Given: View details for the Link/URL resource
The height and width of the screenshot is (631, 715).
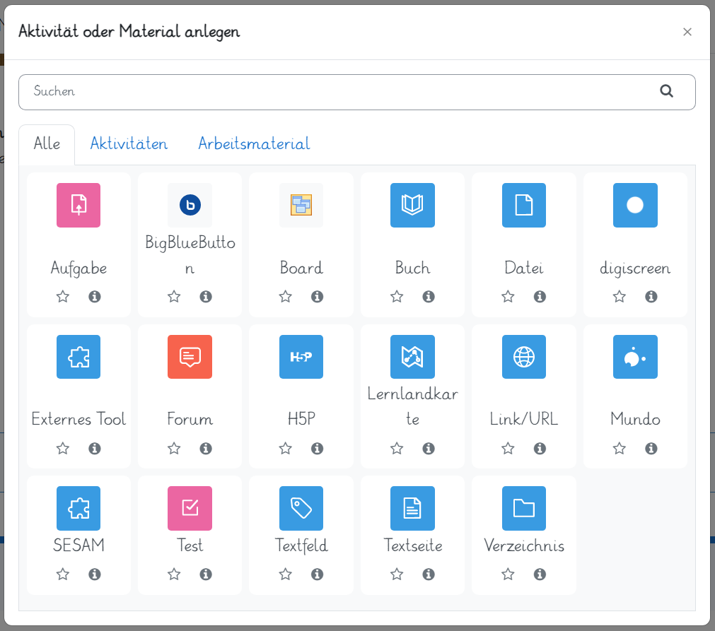Looking at the screenshot, I should pyautogui.click(x=540, y=448).
